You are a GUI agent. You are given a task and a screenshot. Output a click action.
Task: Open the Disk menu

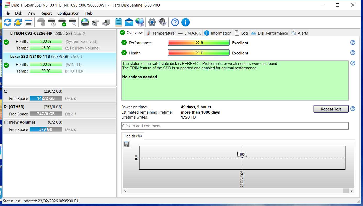(19, 13)
